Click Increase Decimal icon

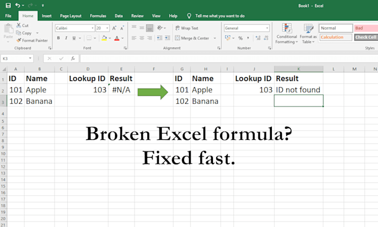tap(258, 38)
